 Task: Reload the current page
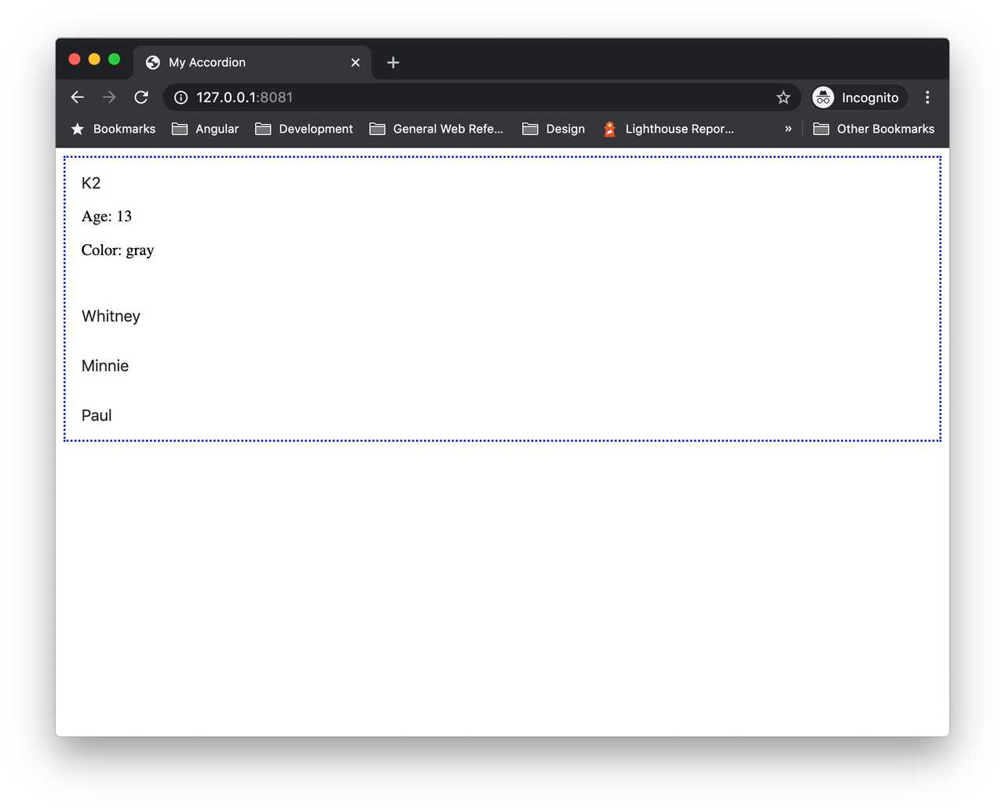[x=141, y=97]
